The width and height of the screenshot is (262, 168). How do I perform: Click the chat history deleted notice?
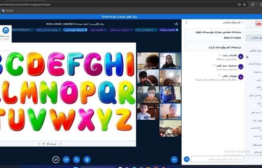[x=214, y=47]
